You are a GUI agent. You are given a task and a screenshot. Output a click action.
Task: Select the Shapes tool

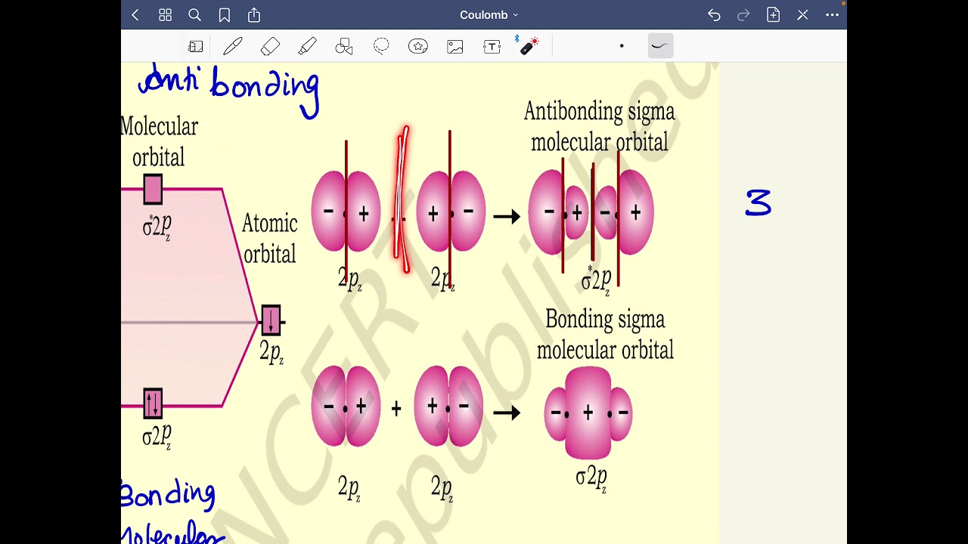pyautogui.click(x=344, y=47)
